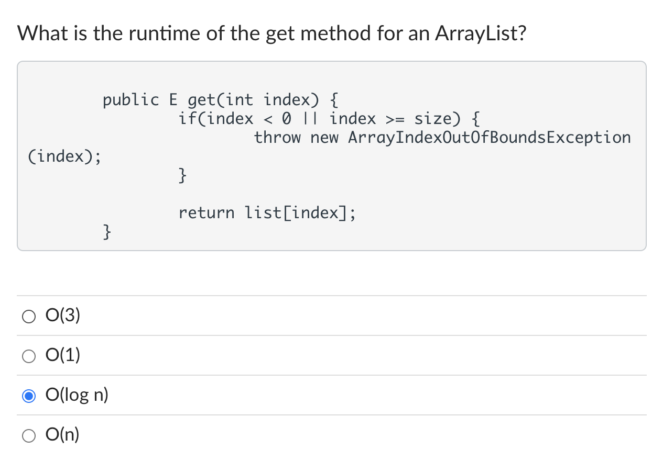Click the 'public E get' method signature line
This screenshot has width=652, height=473.
[x=220, y=99]
